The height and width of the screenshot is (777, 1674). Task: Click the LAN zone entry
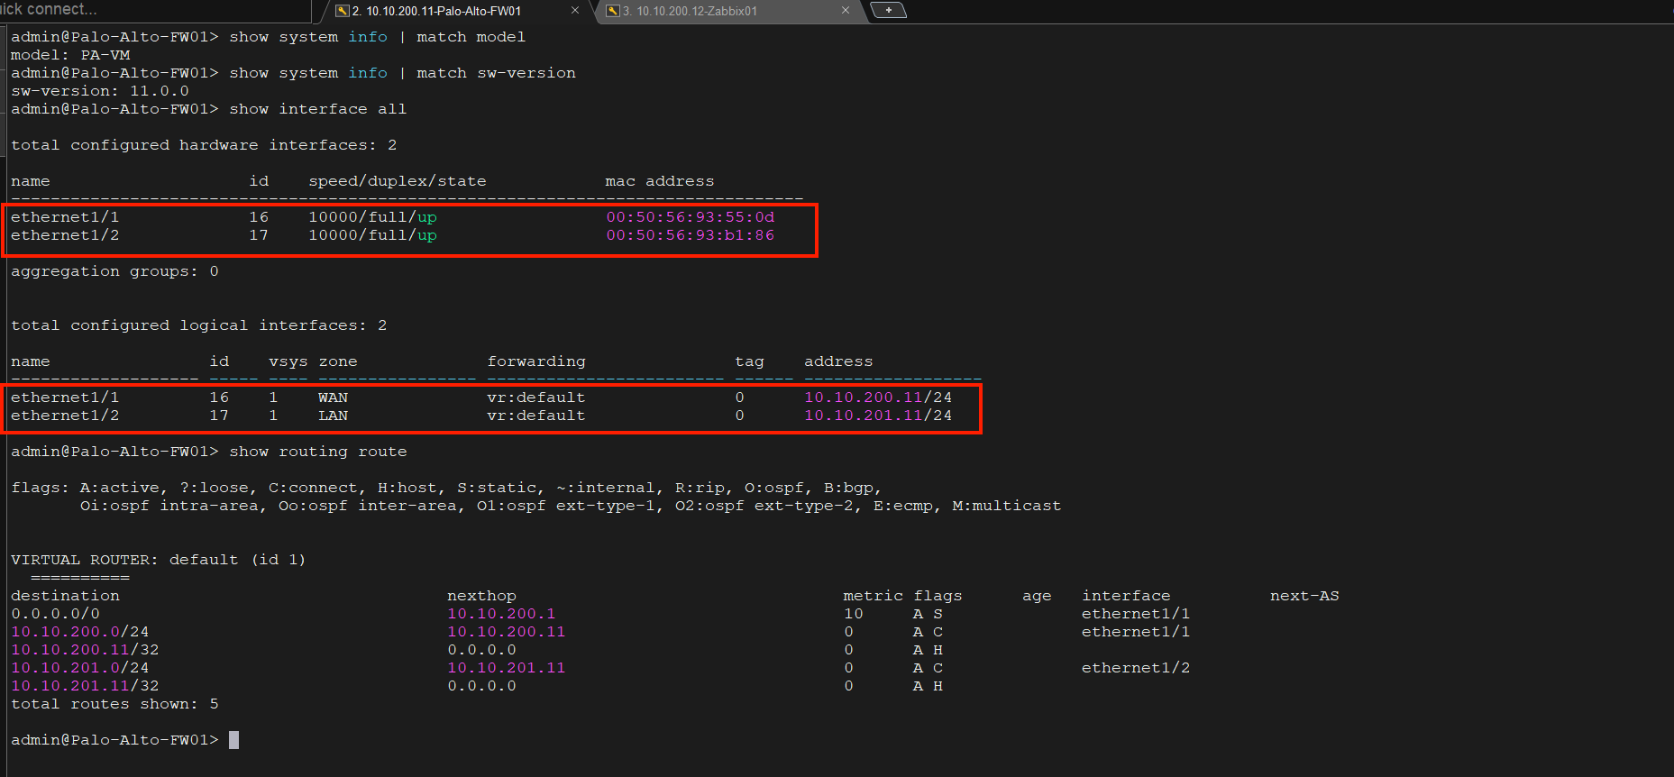click(333, 416)
